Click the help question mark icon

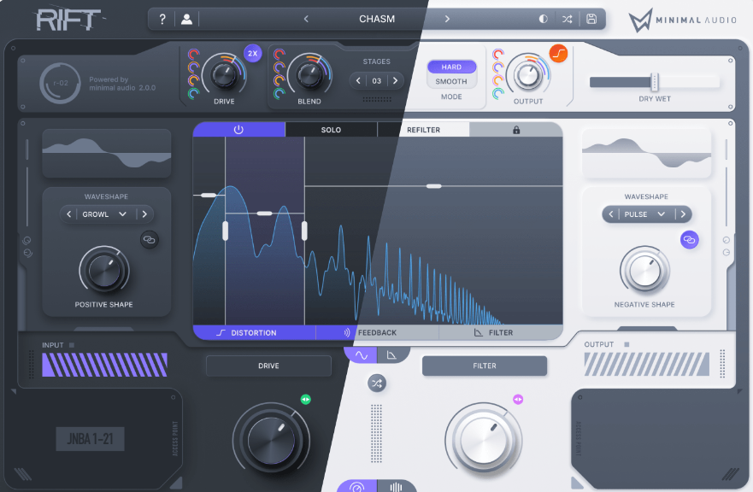(x=162, y=19)
